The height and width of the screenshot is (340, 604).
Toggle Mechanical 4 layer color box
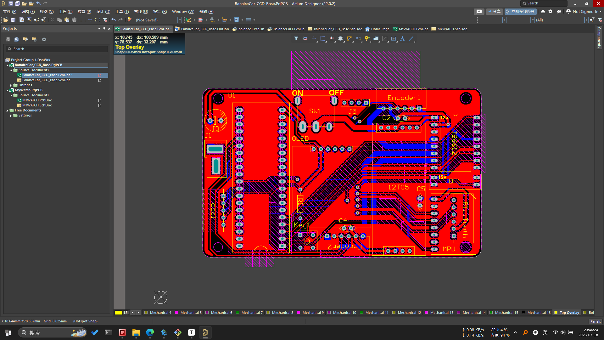pos(146,313)
